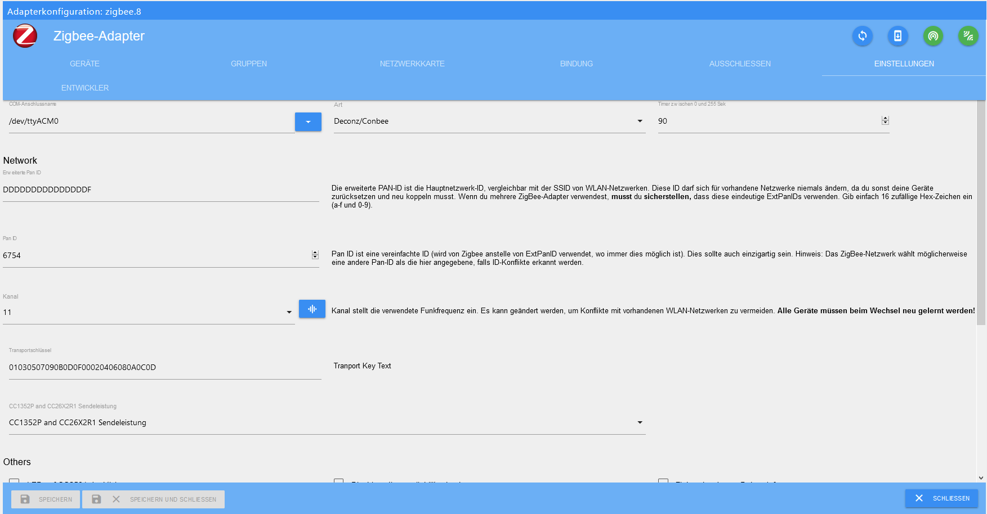
Task: Open the Geräte tab
Action: pos(84,64)
